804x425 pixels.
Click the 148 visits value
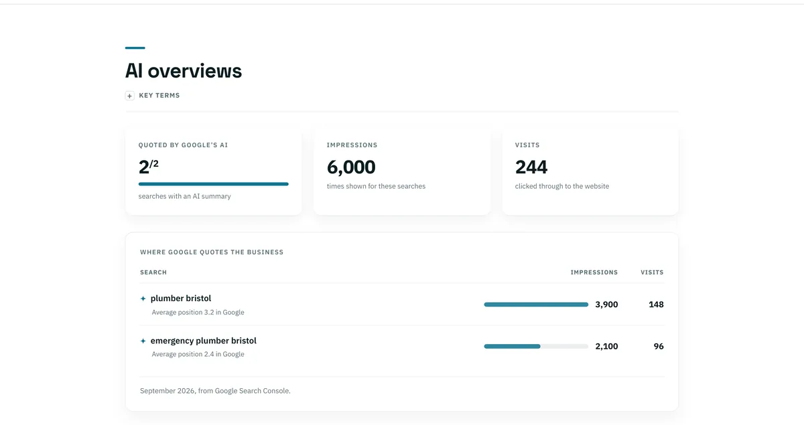point(656,305)
